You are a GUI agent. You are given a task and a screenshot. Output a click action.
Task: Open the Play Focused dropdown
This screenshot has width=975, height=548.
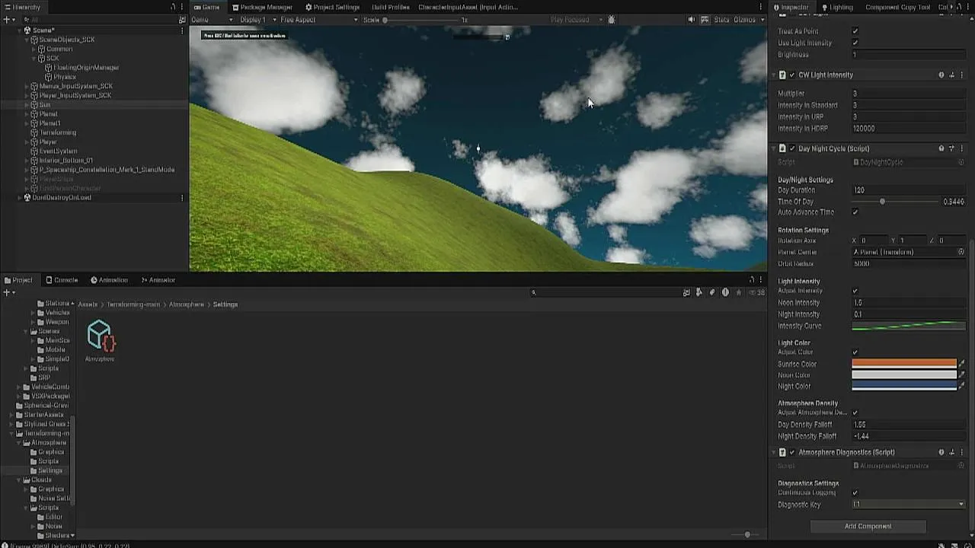pos(575,20)
